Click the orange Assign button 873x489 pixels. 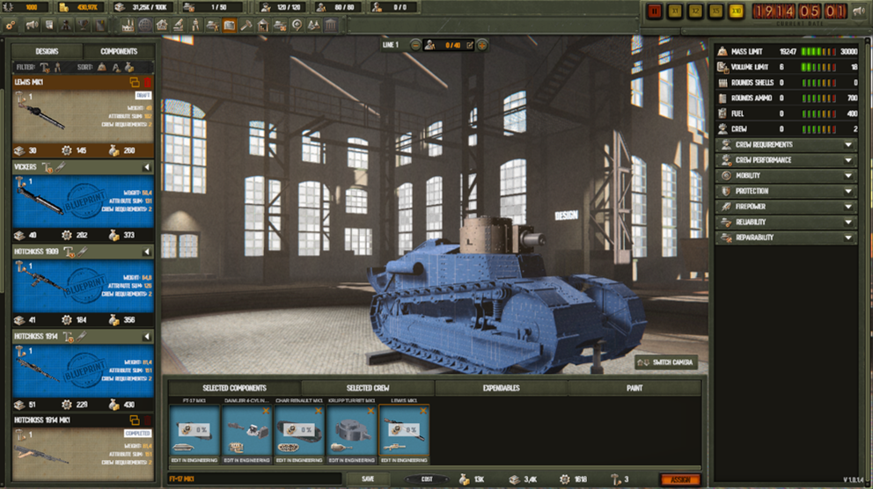click(x=679, y=479)
